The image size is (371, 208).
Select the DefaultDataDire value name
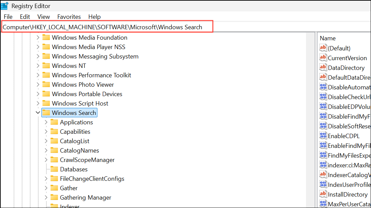tap(349, 77)
